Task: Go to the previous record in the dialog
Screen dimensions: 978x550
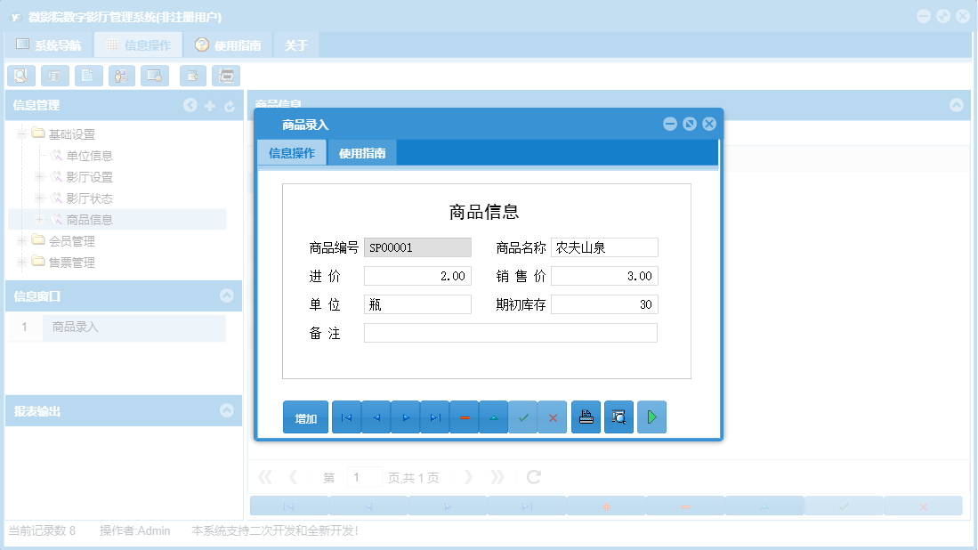Action: pos(376,417)
